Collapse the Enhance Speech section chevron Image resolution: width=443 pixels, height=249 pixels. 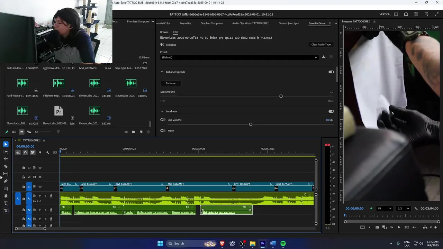pos(162,72)
